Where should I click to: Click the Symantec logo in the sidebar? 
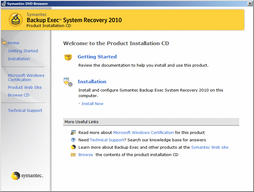click(x=27, y=176)
